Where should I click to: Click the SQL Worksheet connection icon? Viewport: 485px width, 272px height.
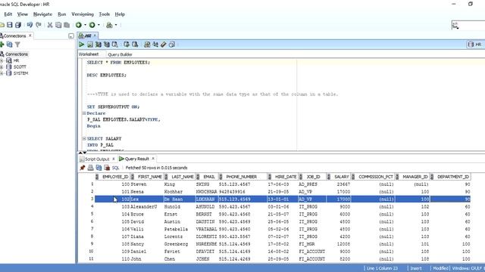click(x=109, y=25)
